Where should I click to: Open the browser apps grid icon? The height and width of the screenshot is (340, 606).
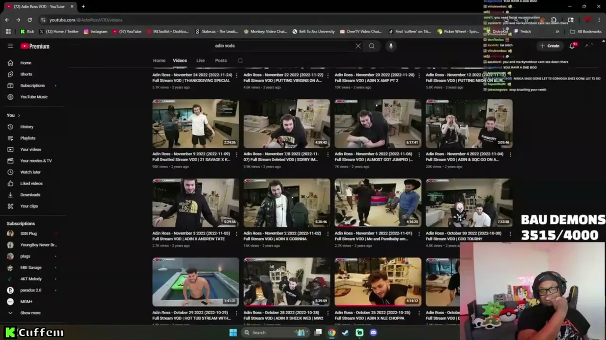[8, 32]
